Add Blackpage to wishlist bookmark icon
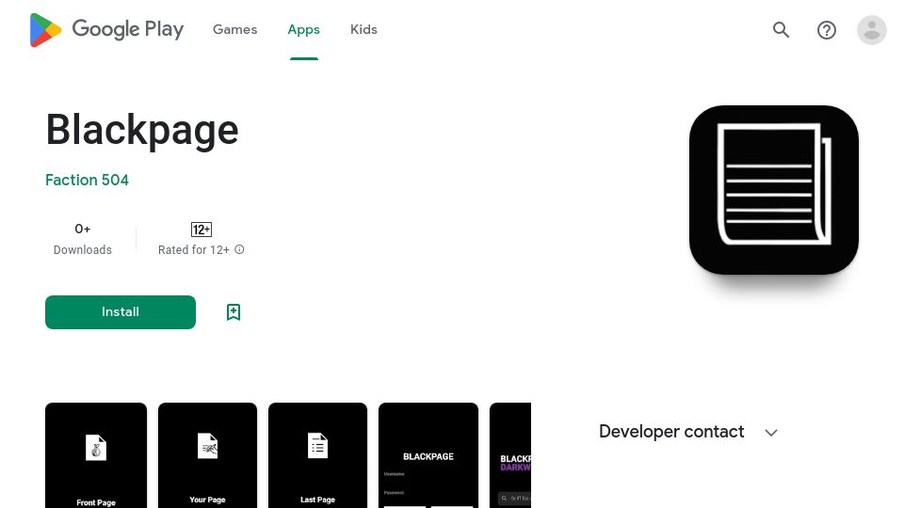Screen dimensions: 904x508 click(x=234, y=312)
